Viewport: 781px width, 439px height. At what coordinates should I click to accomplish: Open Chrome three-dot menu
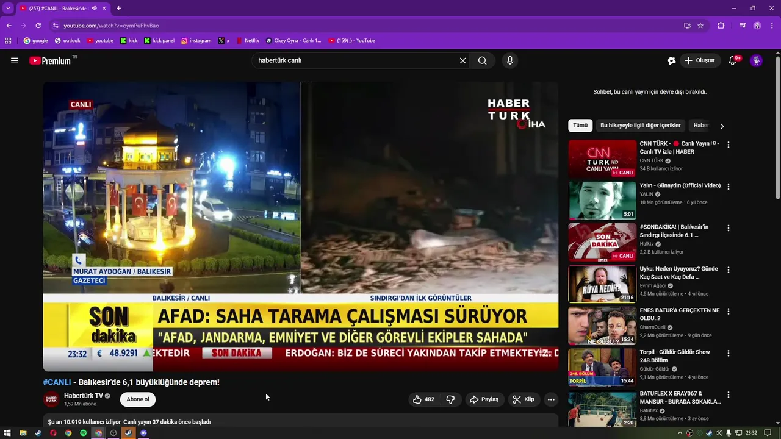click(772, 26)
